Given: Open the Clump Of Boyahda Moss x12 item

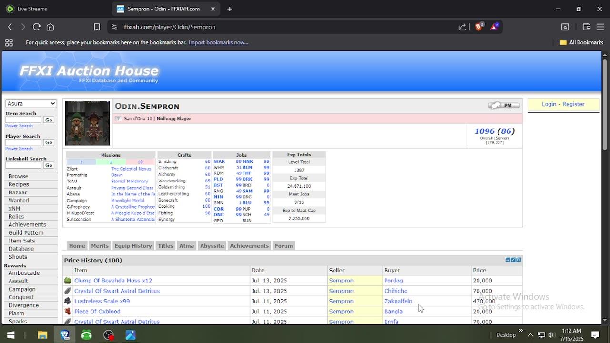Looking at the screenshot, I should tap(113, 281).
